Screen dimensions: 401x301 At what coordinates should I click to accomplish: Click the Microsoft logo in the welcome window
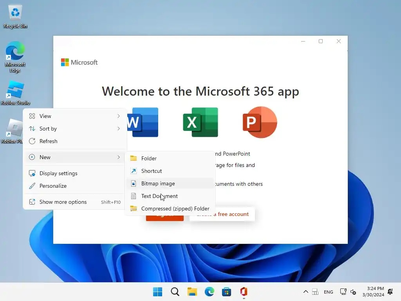pos(79,62)
